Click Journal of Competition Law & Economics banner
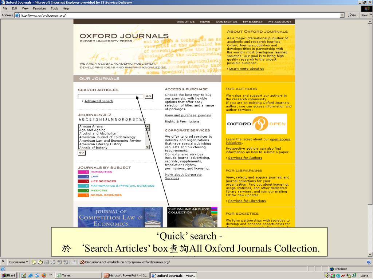Screen dimensions: 373x279 coord(120,217)
